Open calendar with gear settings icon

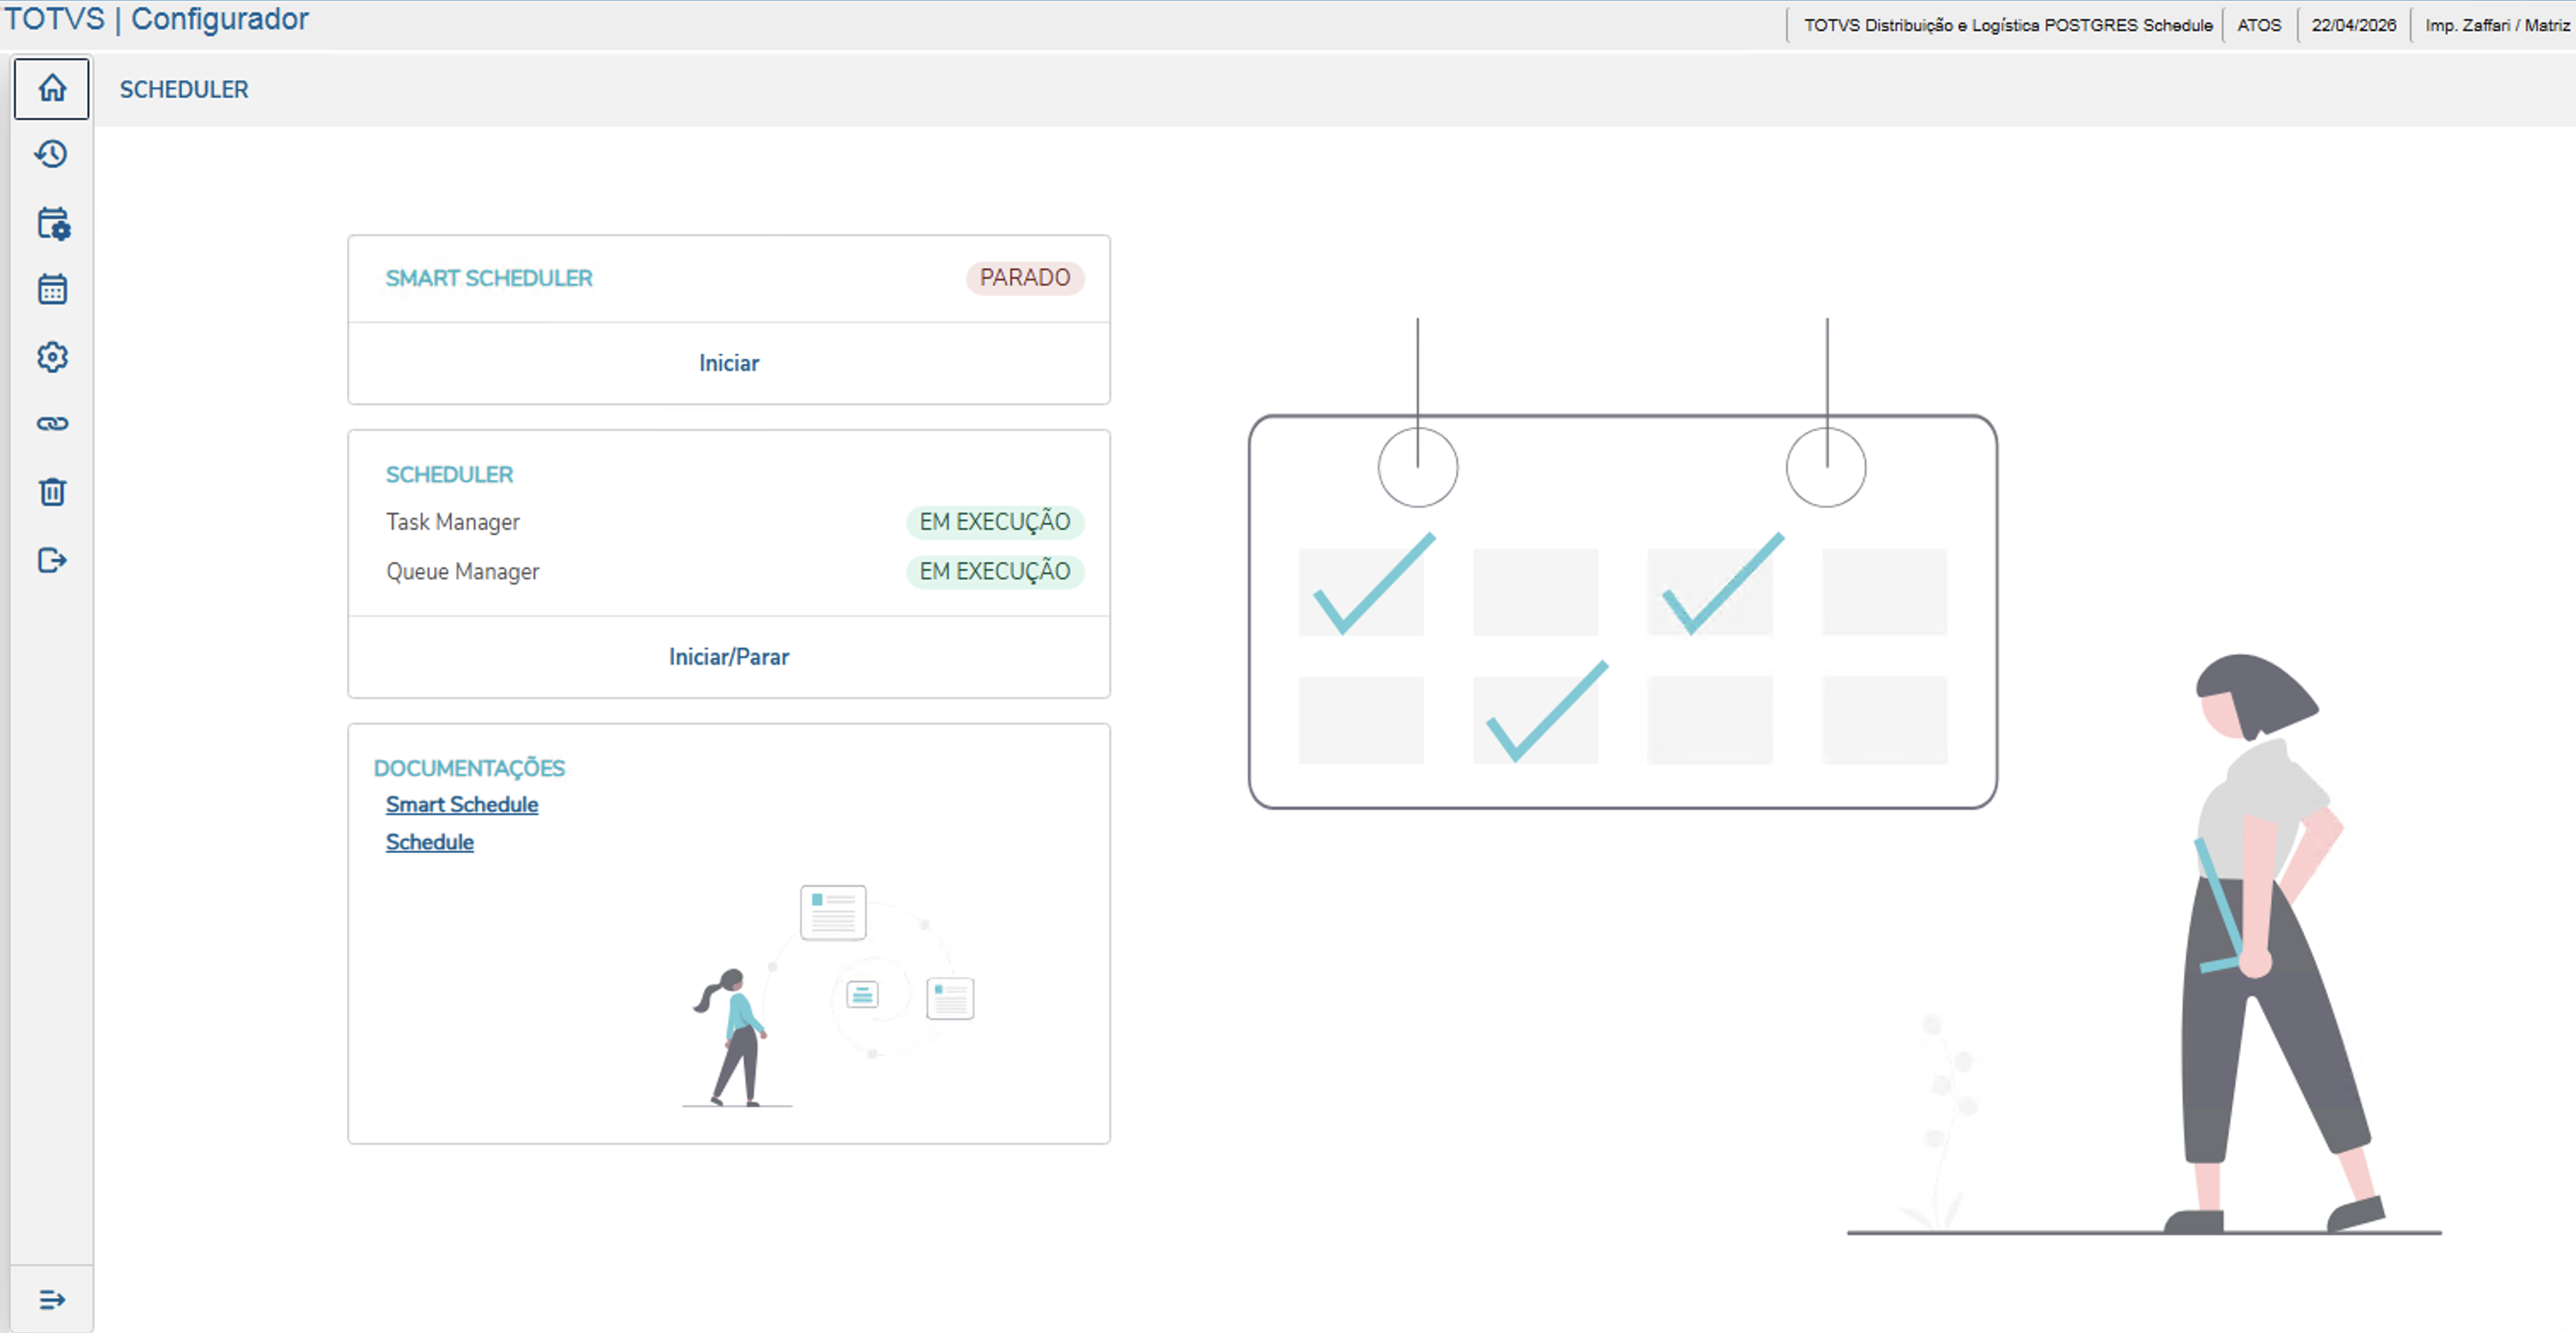tap(52, 222)
